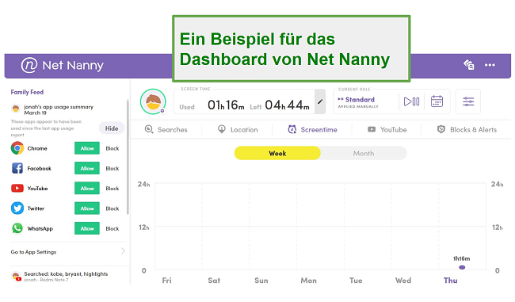Click the Chrome app icon
This screenshot has width=515, height=302.
coord(17,148)
